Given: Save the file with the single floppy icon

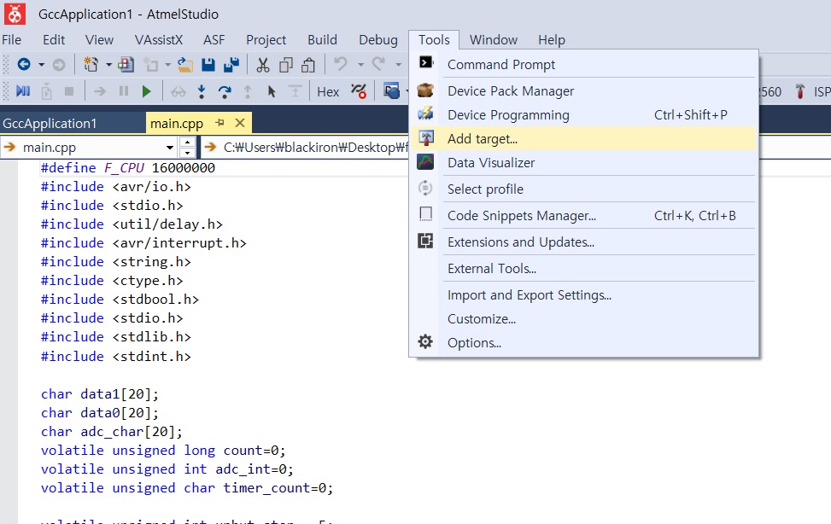Looking at the screenshot, I should coord(208,65).
